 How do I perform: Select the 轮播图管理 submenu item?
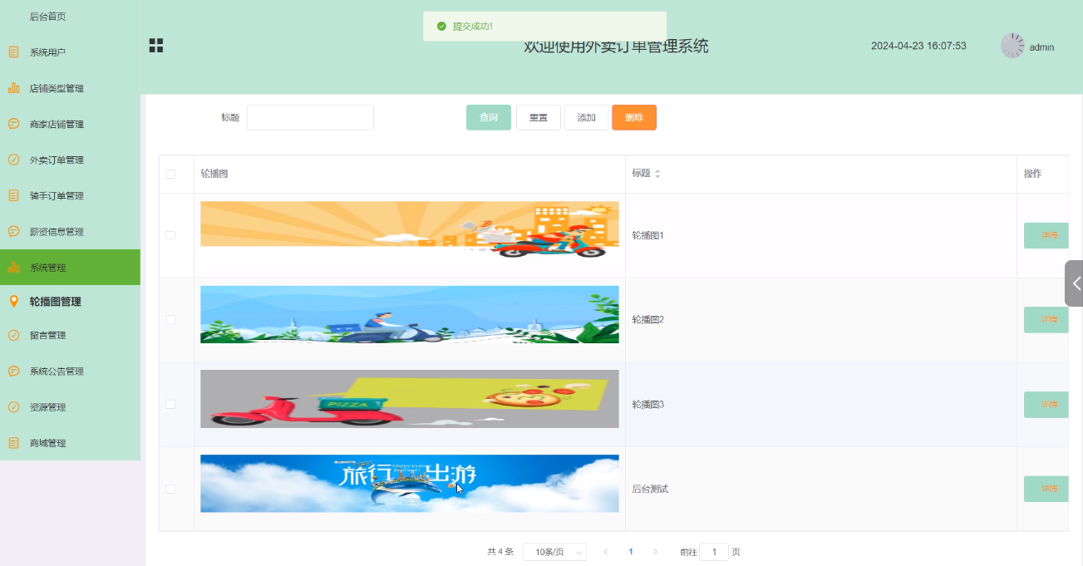[x=70, y=302]
